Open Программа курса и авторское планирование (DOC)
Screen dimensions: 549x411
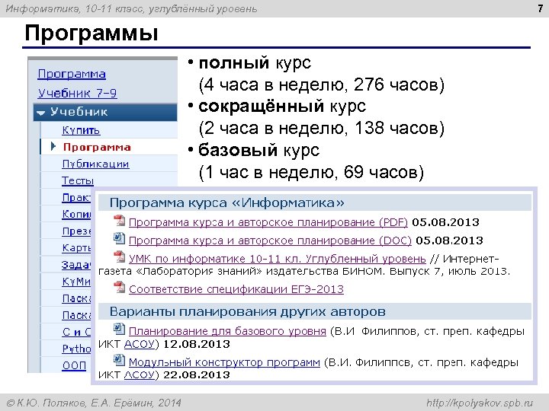click(270, 241)
